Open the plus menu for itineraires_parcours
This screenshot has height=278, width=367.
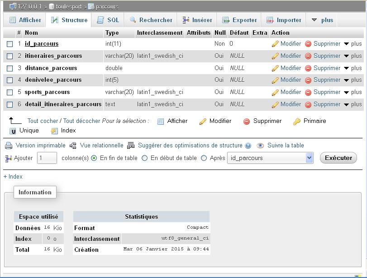(354, 56)
